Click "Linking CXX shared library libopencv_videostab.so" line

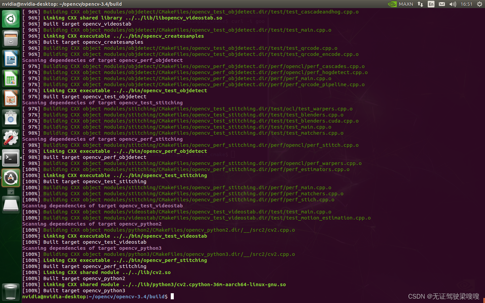pos(122,18)
